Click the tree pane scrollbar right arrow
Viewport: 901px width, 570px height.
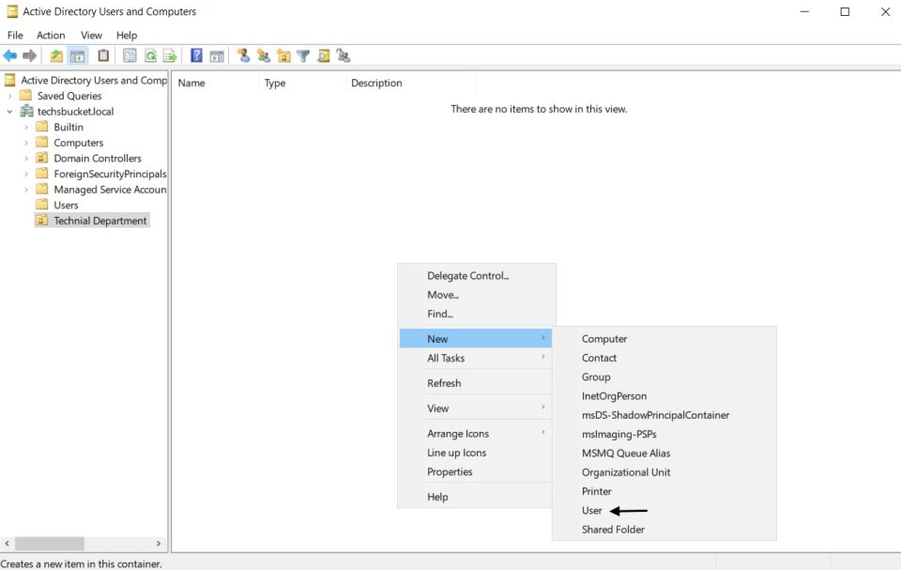coord(159,543)
